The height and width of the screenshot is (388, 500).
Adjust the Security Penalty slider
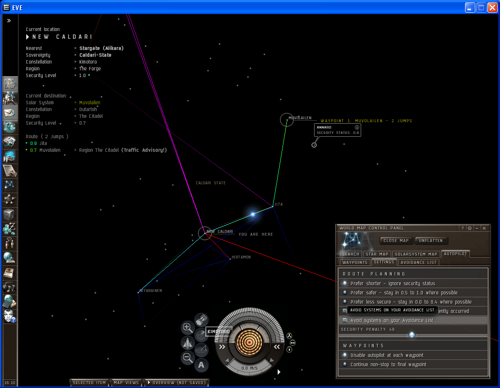[412, 335]
